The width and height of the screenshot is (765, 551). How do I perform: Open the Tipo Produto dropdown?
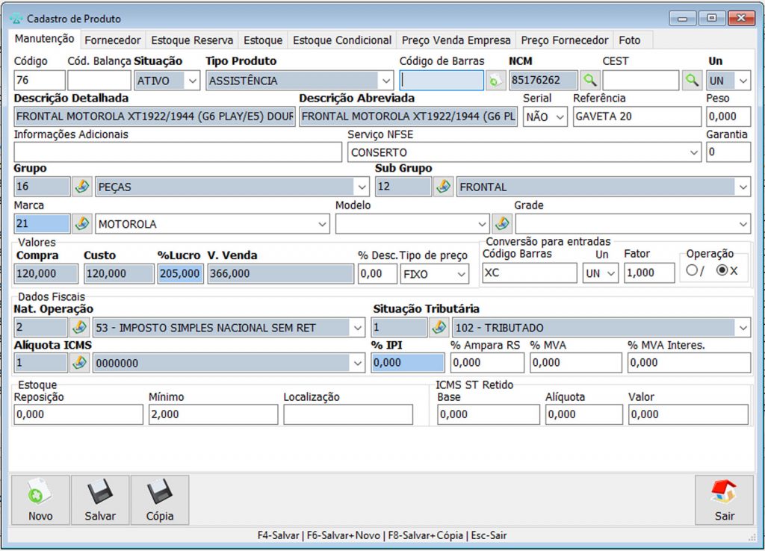(x=385, y=81)
